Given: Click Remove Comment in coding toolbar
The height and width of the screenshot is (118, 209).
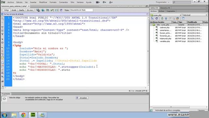Looking at the screenshot, I should point(2,66).
